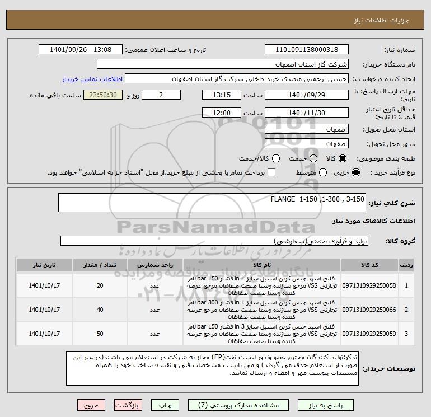Image resolution: width=431 pixels, height=417 pixels.
Task: Click the delivery province field اصفهان
Action: (x=307, y=129)
